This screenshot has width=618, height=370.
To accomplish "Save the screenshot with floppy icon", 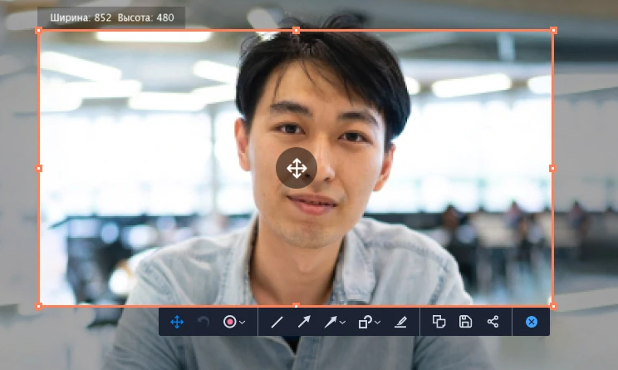I will 465,322.
